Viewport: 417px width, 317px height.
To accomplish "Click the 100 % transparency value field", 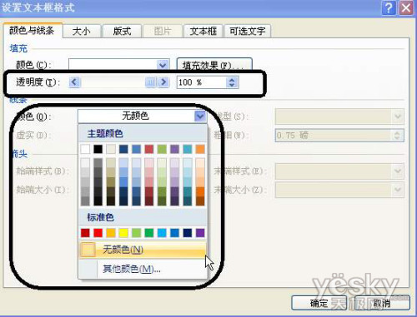I will (x=202, y=82).
